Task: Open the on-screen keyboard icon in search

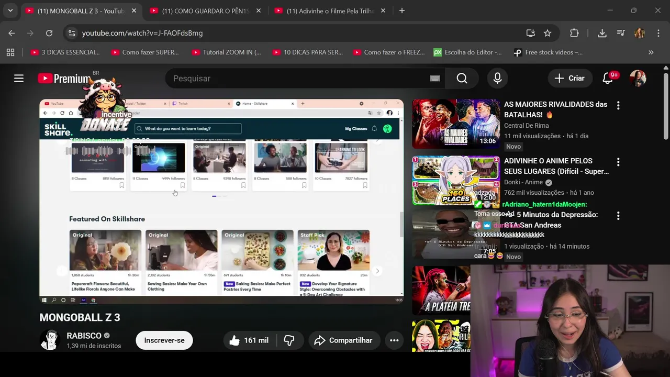Action: tap(435, 78)
